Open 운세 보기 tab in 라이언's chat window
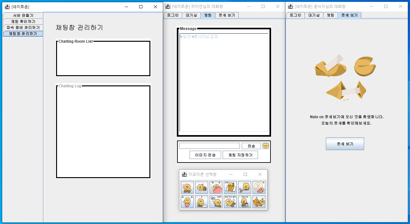Viewport: 410px width, 224px height. (227, 15)
